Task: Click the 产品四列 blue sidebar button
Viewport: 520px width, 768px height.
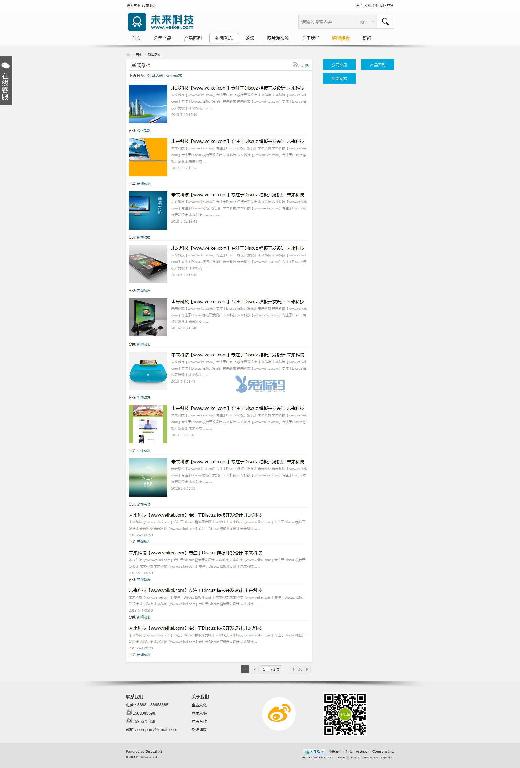Action: 378,65
